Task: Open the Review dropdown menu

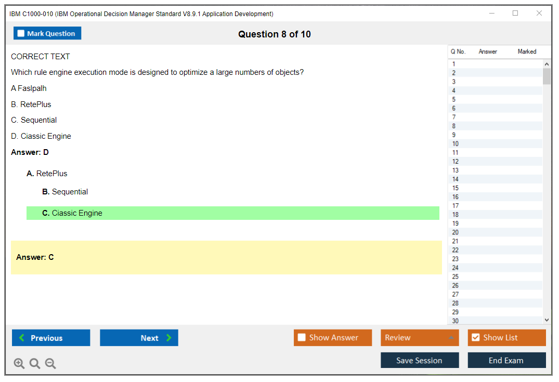Action: [419, 338]
